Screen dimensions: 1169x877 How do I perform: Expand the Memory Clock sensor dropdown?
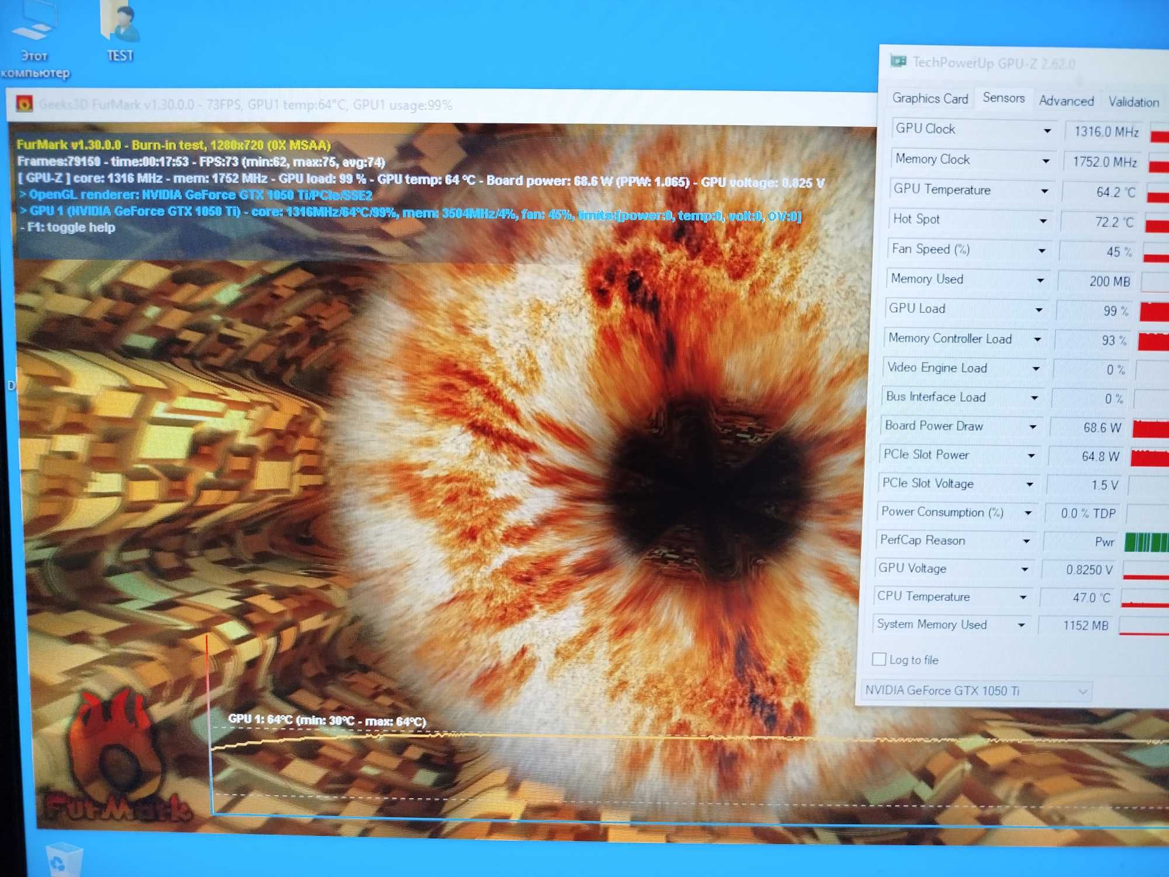(1046, 161)
